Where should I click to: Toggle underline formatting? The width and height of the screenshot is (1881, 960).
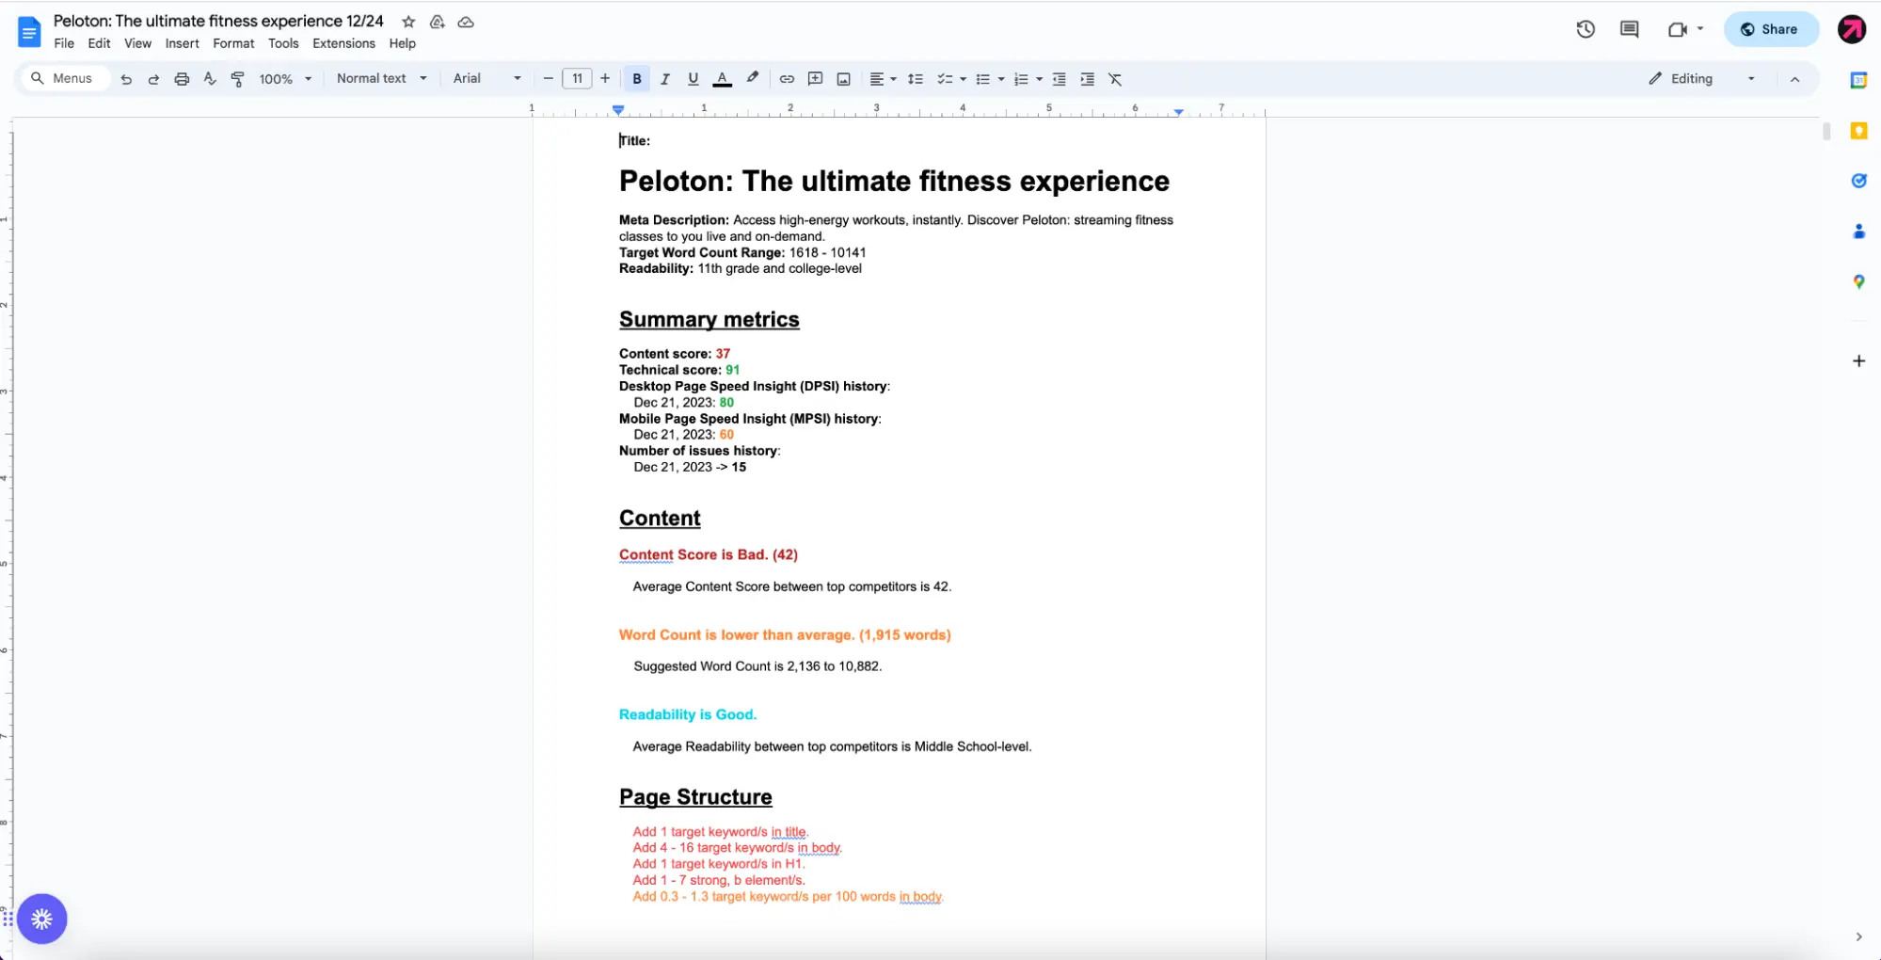(x=693, y=79)
